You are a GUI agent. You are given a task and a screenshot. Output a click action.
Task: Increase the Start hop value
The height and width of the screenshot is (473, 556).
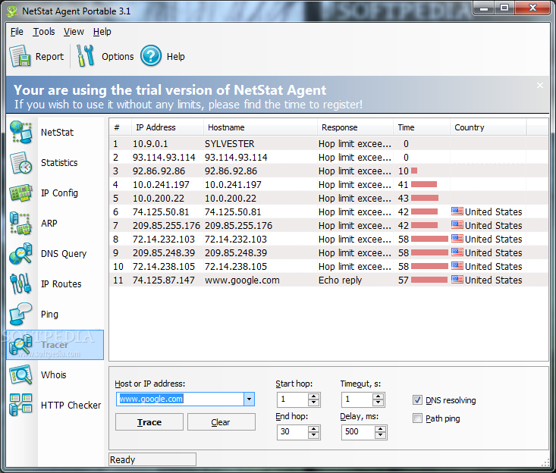[x=313, y=396]
